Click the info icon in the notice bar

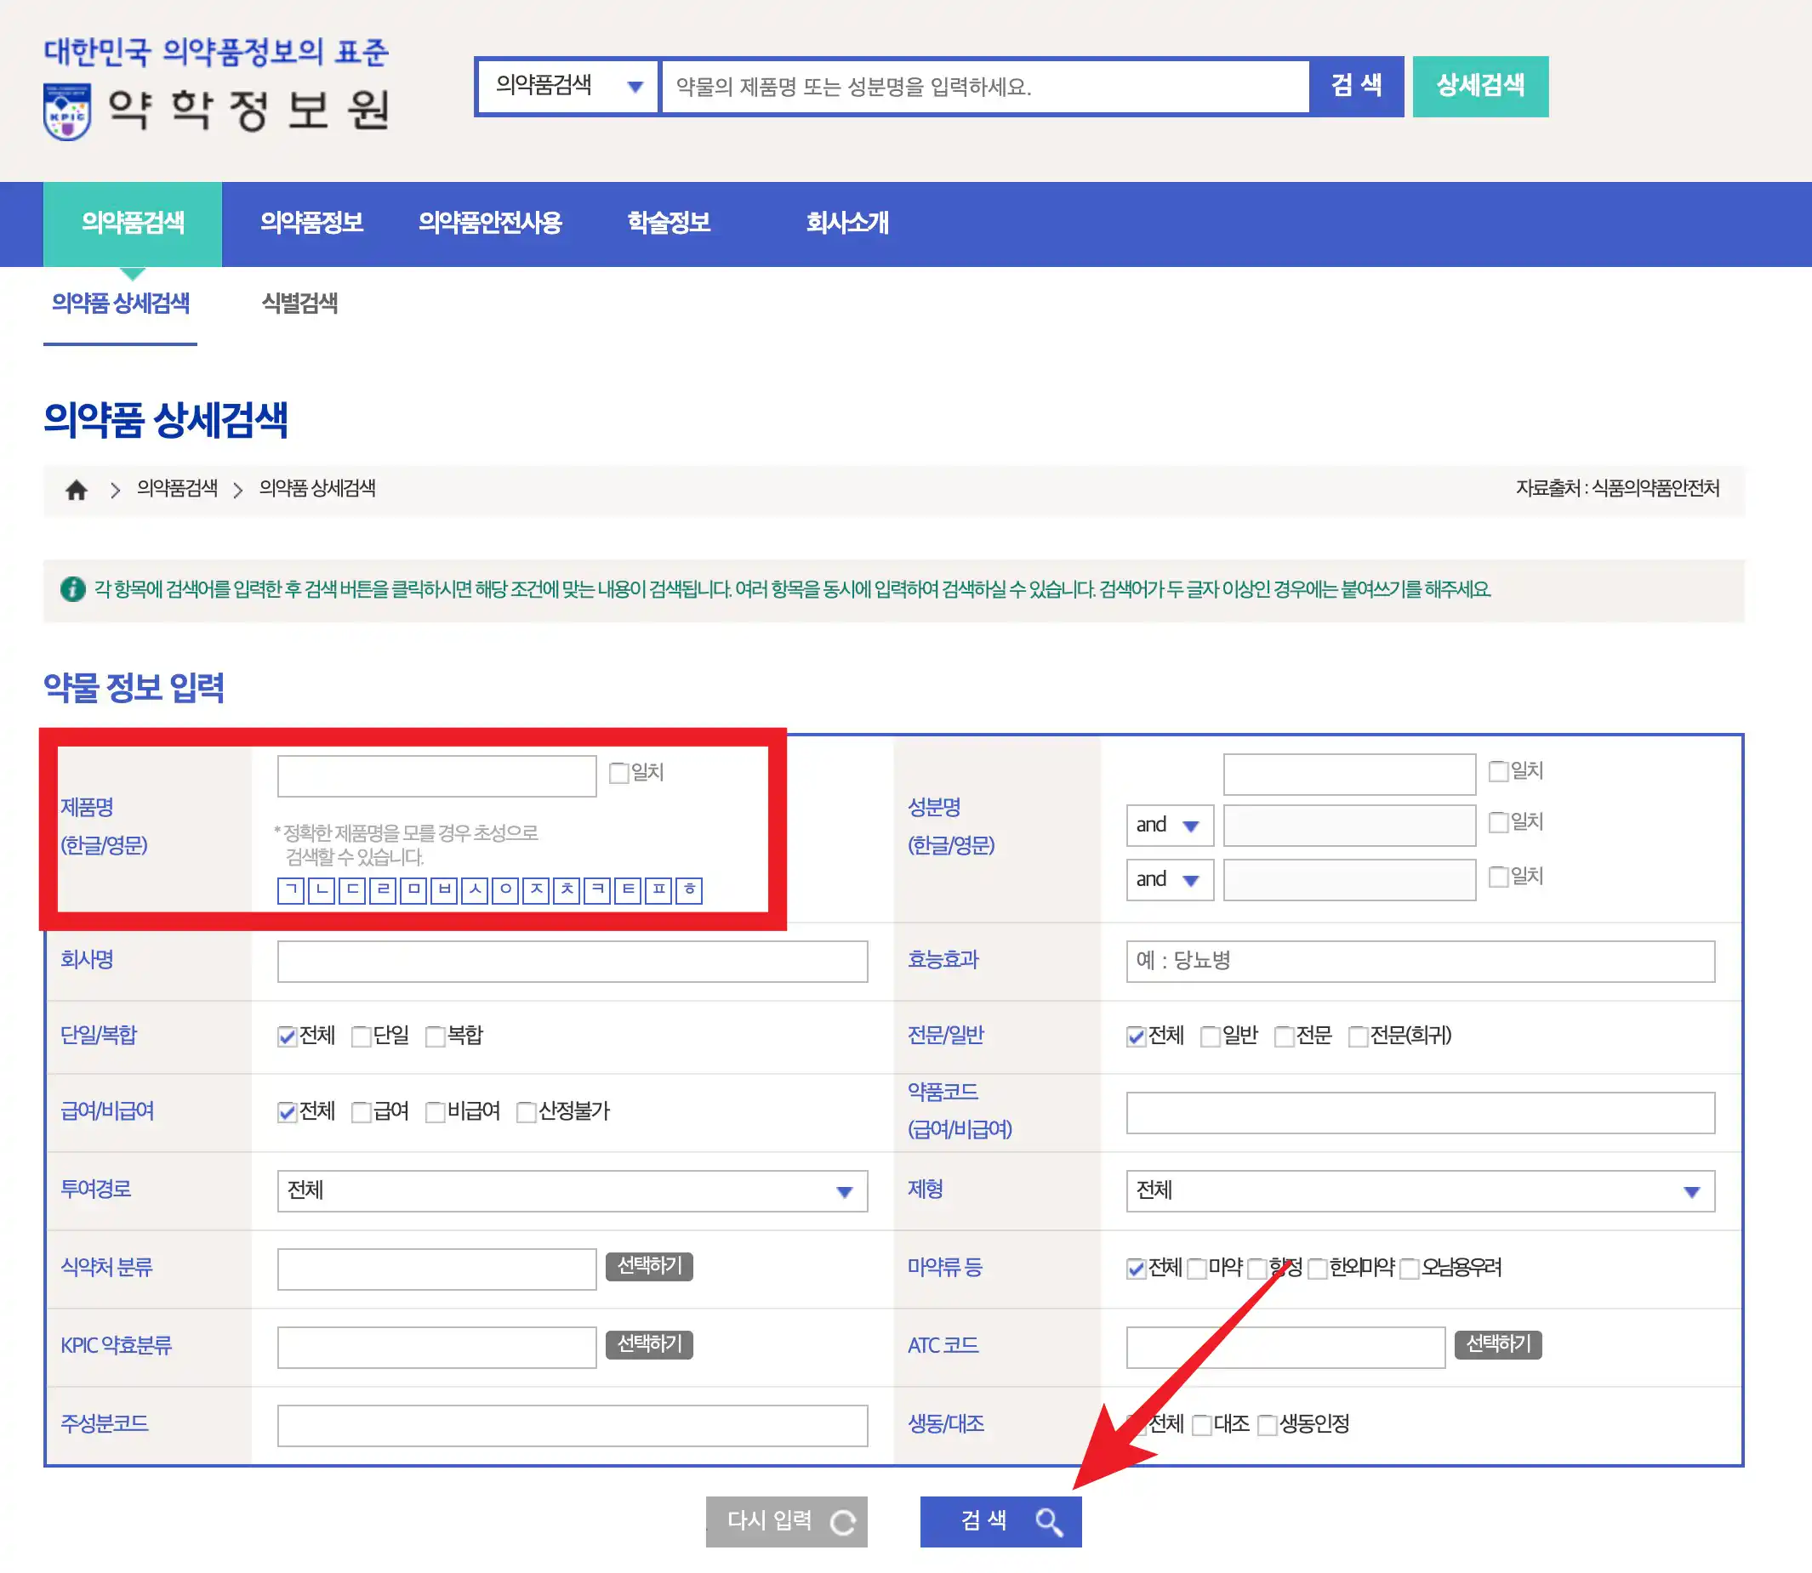tap(73, 589)
